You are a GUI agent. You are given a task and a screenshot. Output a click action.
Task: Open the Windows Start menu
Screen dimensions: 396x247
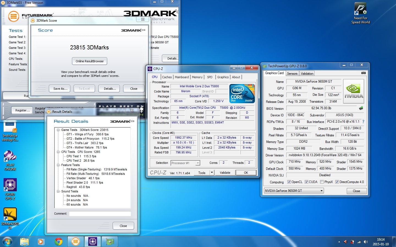click(x=7, y=242)
